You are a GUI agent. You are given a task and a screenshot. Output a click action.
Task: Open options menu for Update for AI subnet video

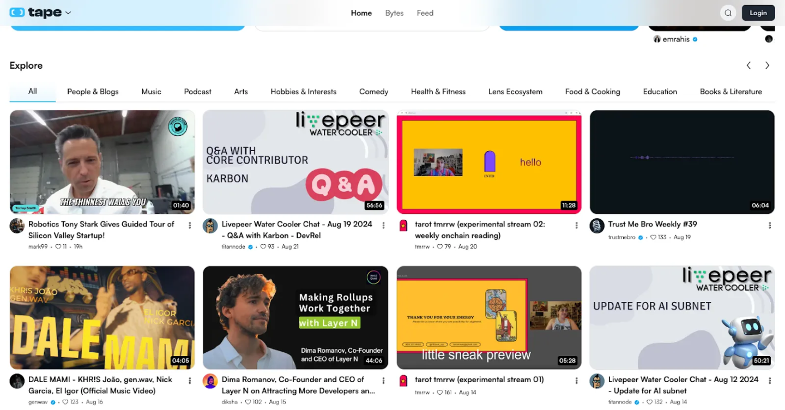[770, 381]
